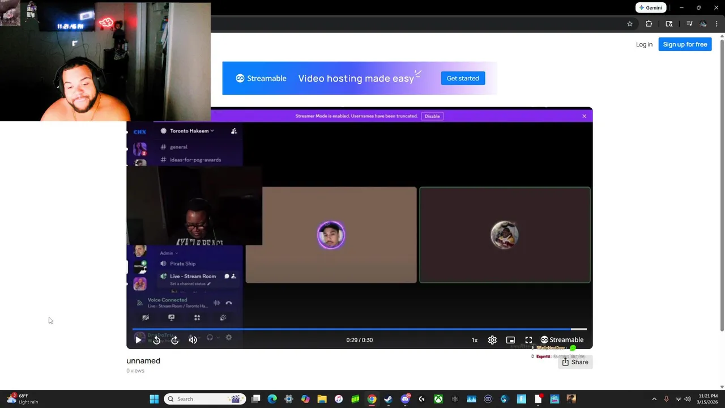Open Gemini in Chrome

tap(650, 8)
